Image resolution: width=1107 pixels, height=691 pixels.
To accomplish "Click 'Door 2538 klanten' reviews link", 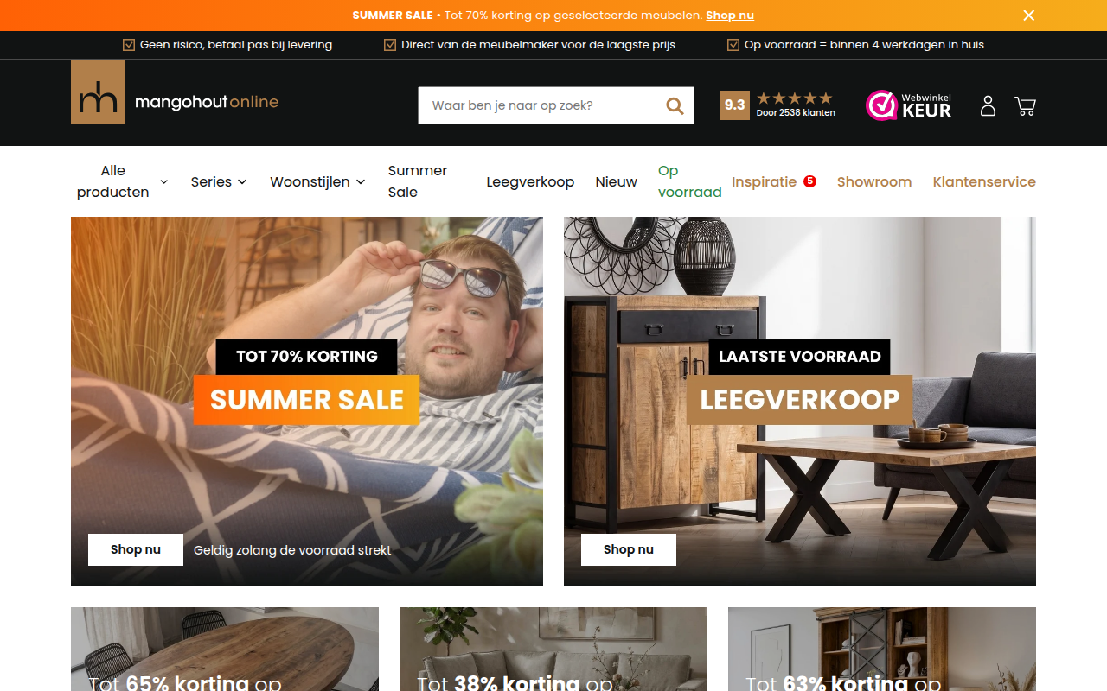I will [796, 113].
